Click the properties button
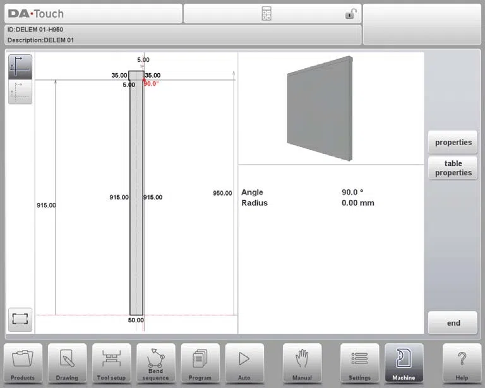Viewport: 485px width, 388px height. coord(453,143)
